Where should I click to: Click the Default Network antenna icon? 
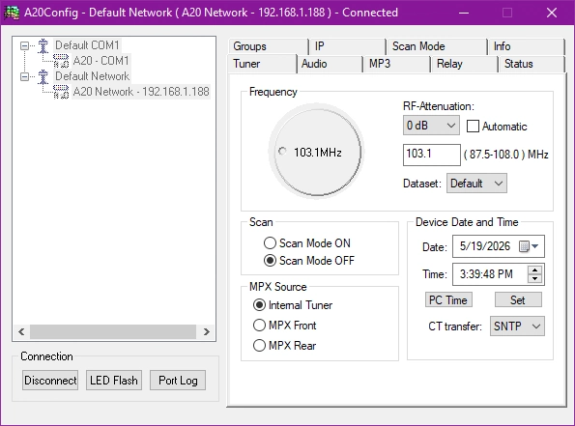[43, 76]
